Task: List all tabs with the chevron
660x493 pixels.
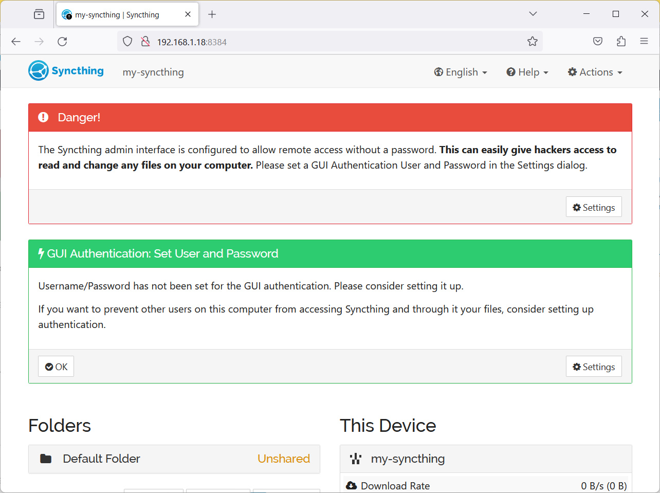Action: point(533,14)
